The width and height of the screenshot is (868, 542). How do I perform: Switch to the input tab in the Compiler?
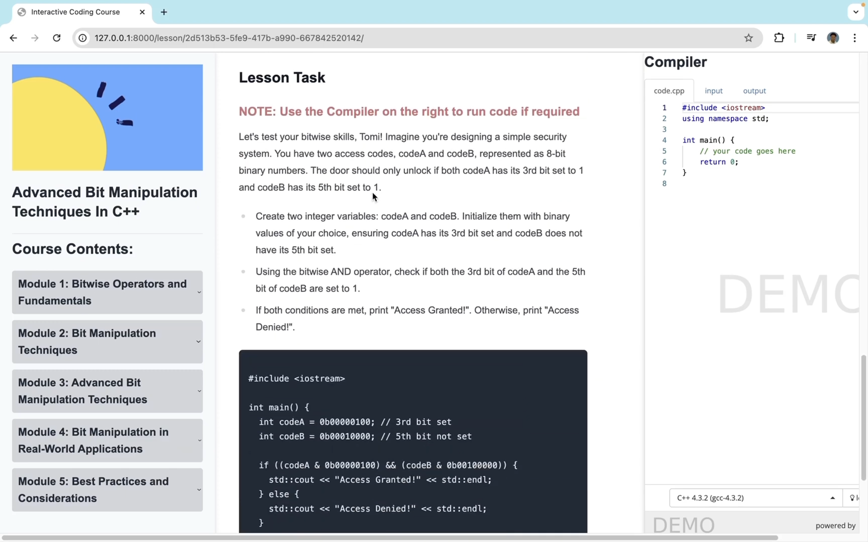[x=713, y=91]
